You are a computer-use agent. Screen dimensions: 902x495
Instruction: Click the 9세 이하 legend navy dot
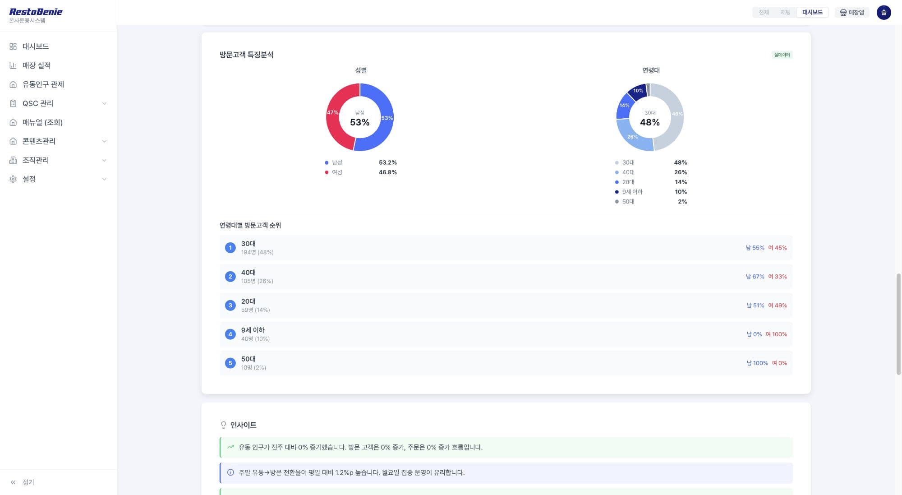pos(617,192)
